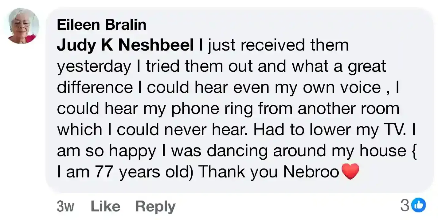
Task: Click the blue thumbs-up reaction icon
Action: click(x=419, y=205)
